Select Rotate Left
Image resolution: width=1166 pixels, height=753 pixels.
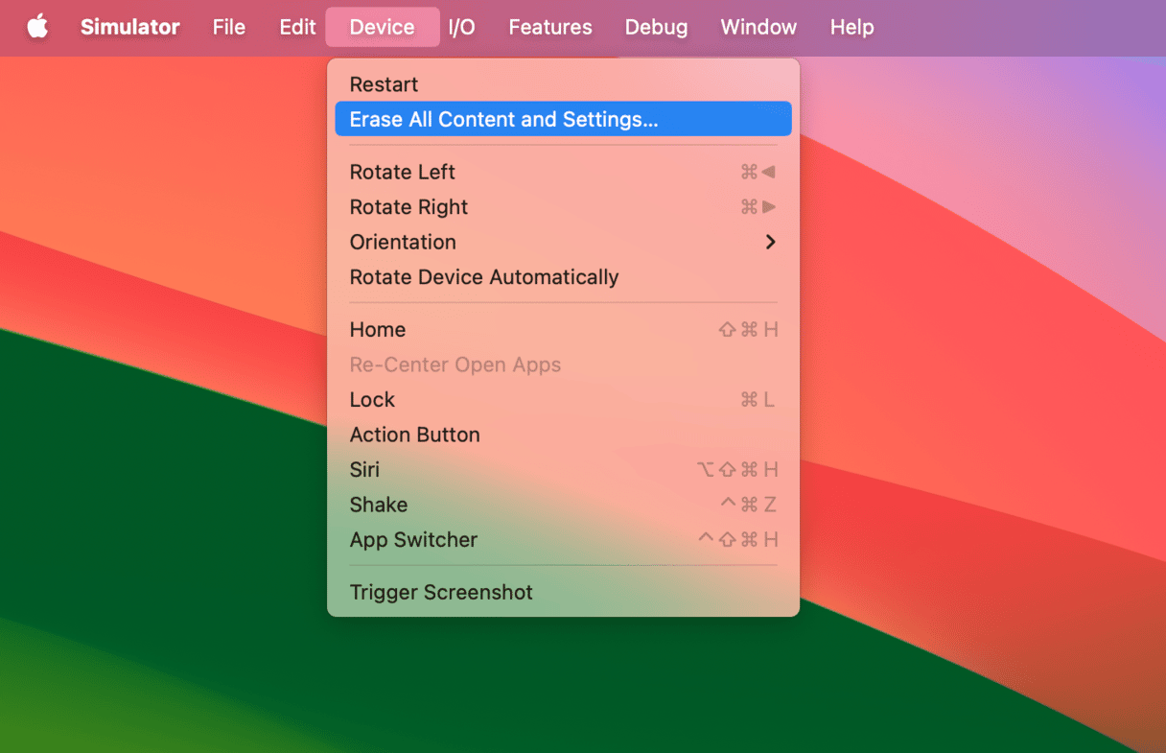[402, 172]
